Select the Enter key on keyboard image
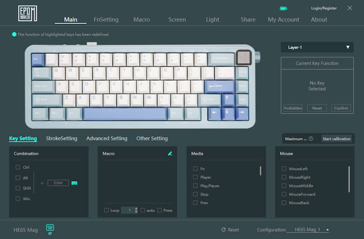The image size is (364, 239). [x=219, y=86]
